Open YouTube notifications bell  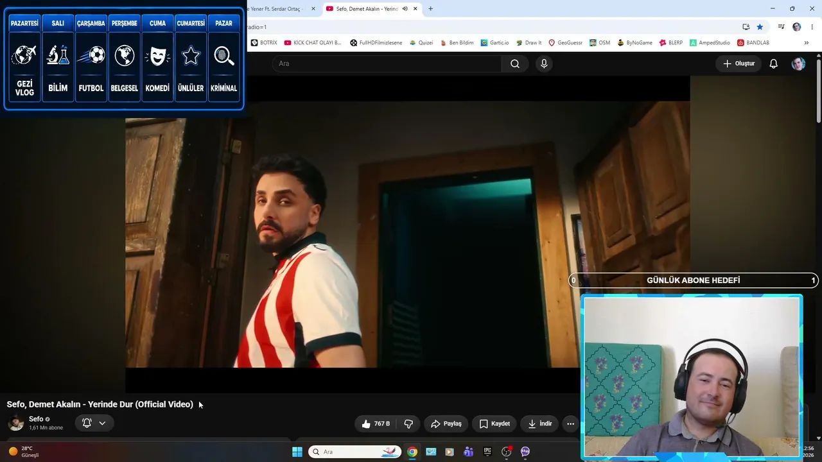coord(774,64)
